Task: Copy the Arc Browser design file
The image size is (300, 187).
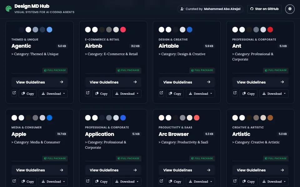Action: (175, 181)
